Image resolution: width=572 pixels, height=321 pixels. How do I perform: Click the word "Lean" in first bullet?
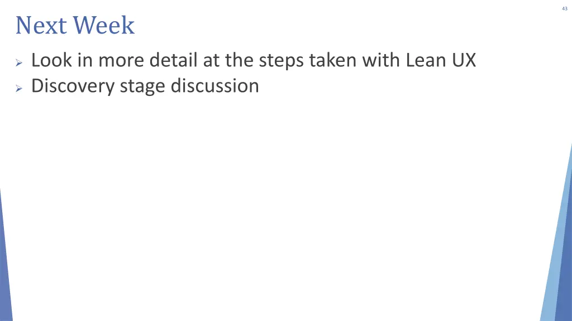pos(426,60)
